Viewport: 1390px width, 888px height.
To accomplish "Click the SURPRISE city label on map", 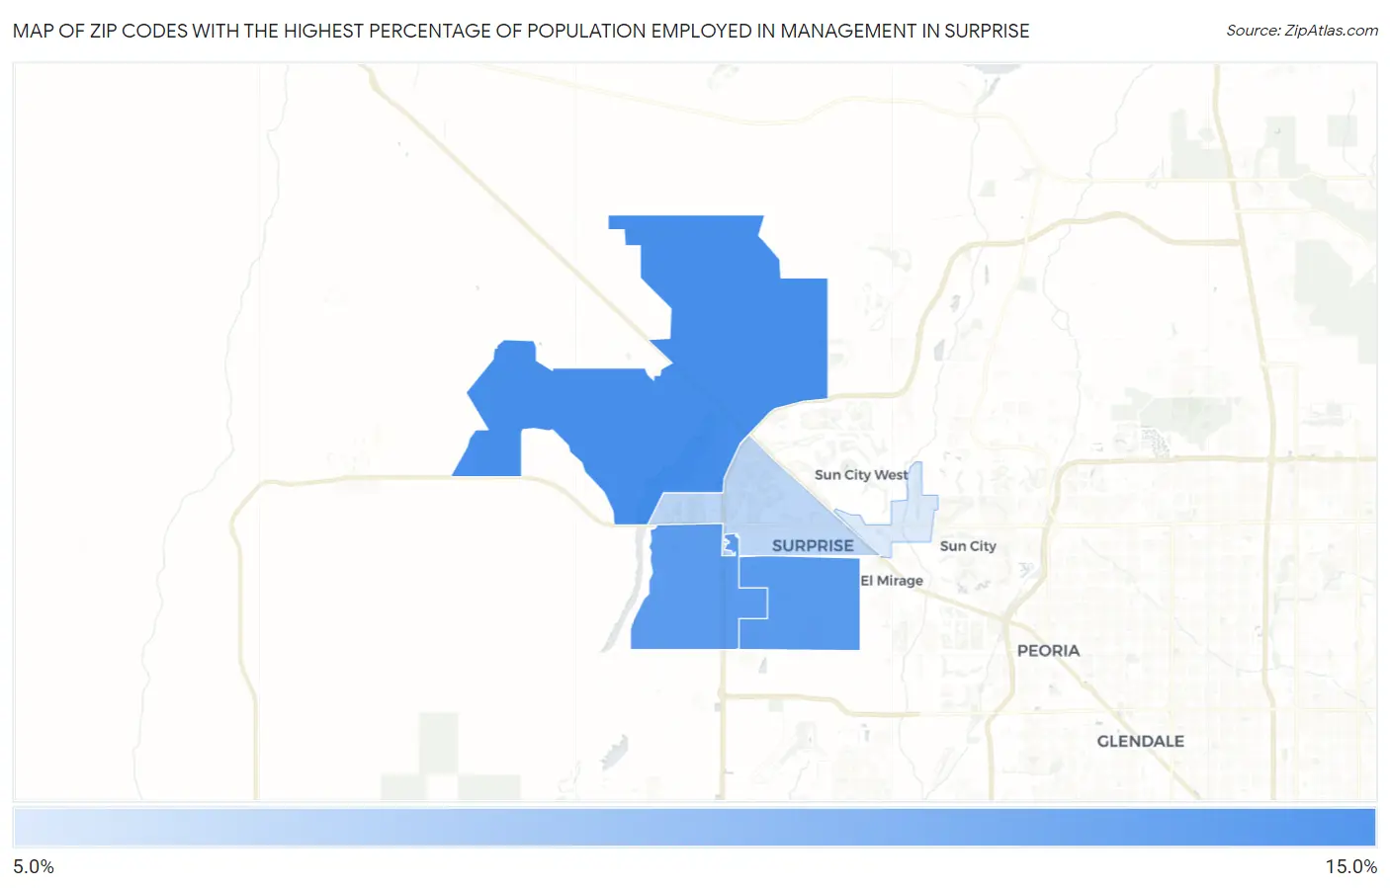I will pyautogui.click(x=813, y=545).
